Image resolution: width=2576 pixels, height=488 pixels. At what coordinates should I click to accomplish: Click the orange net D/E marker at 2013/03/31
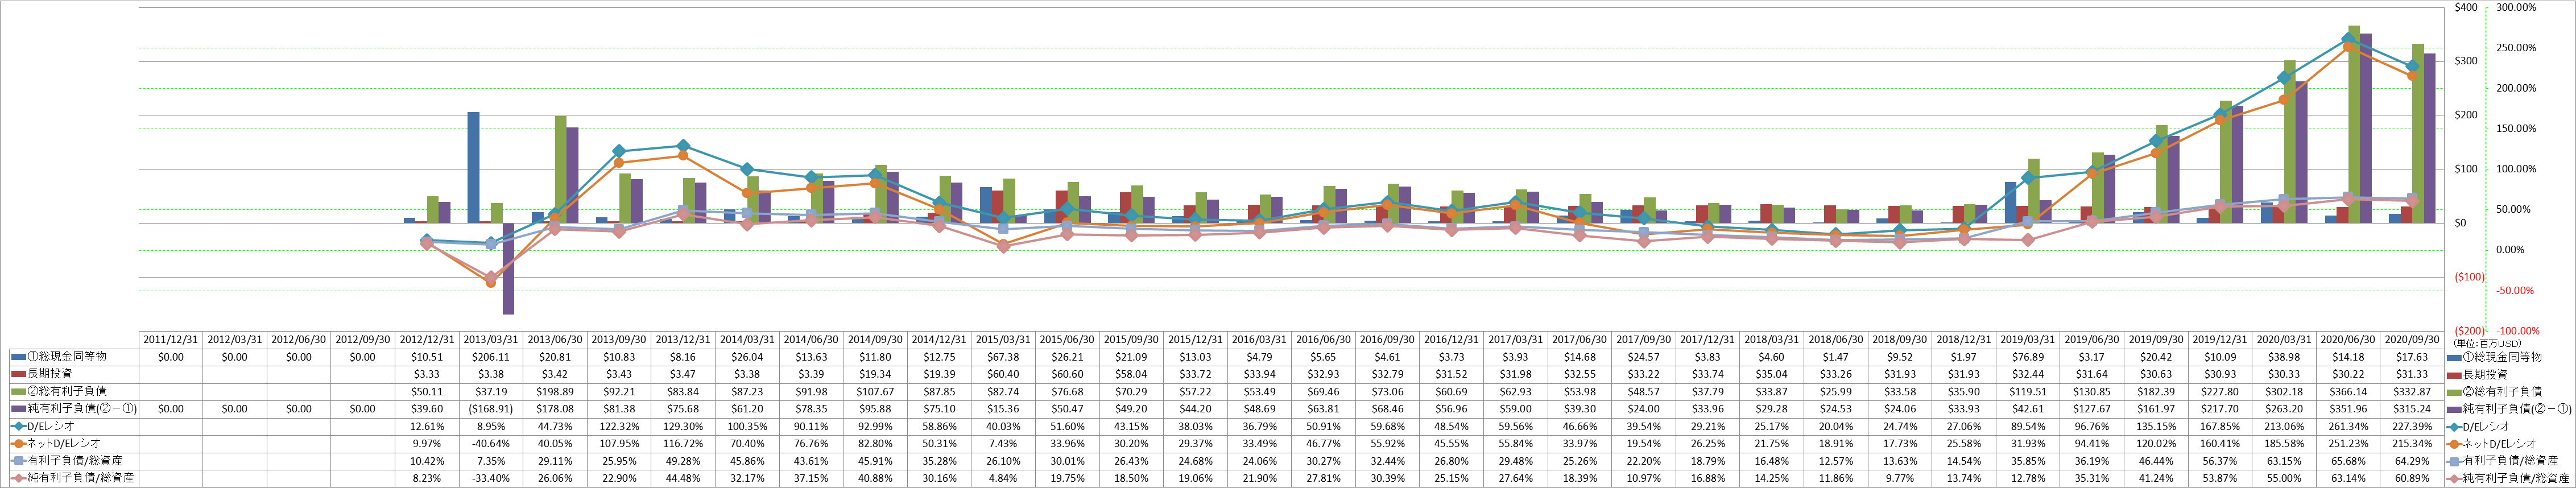490,282
